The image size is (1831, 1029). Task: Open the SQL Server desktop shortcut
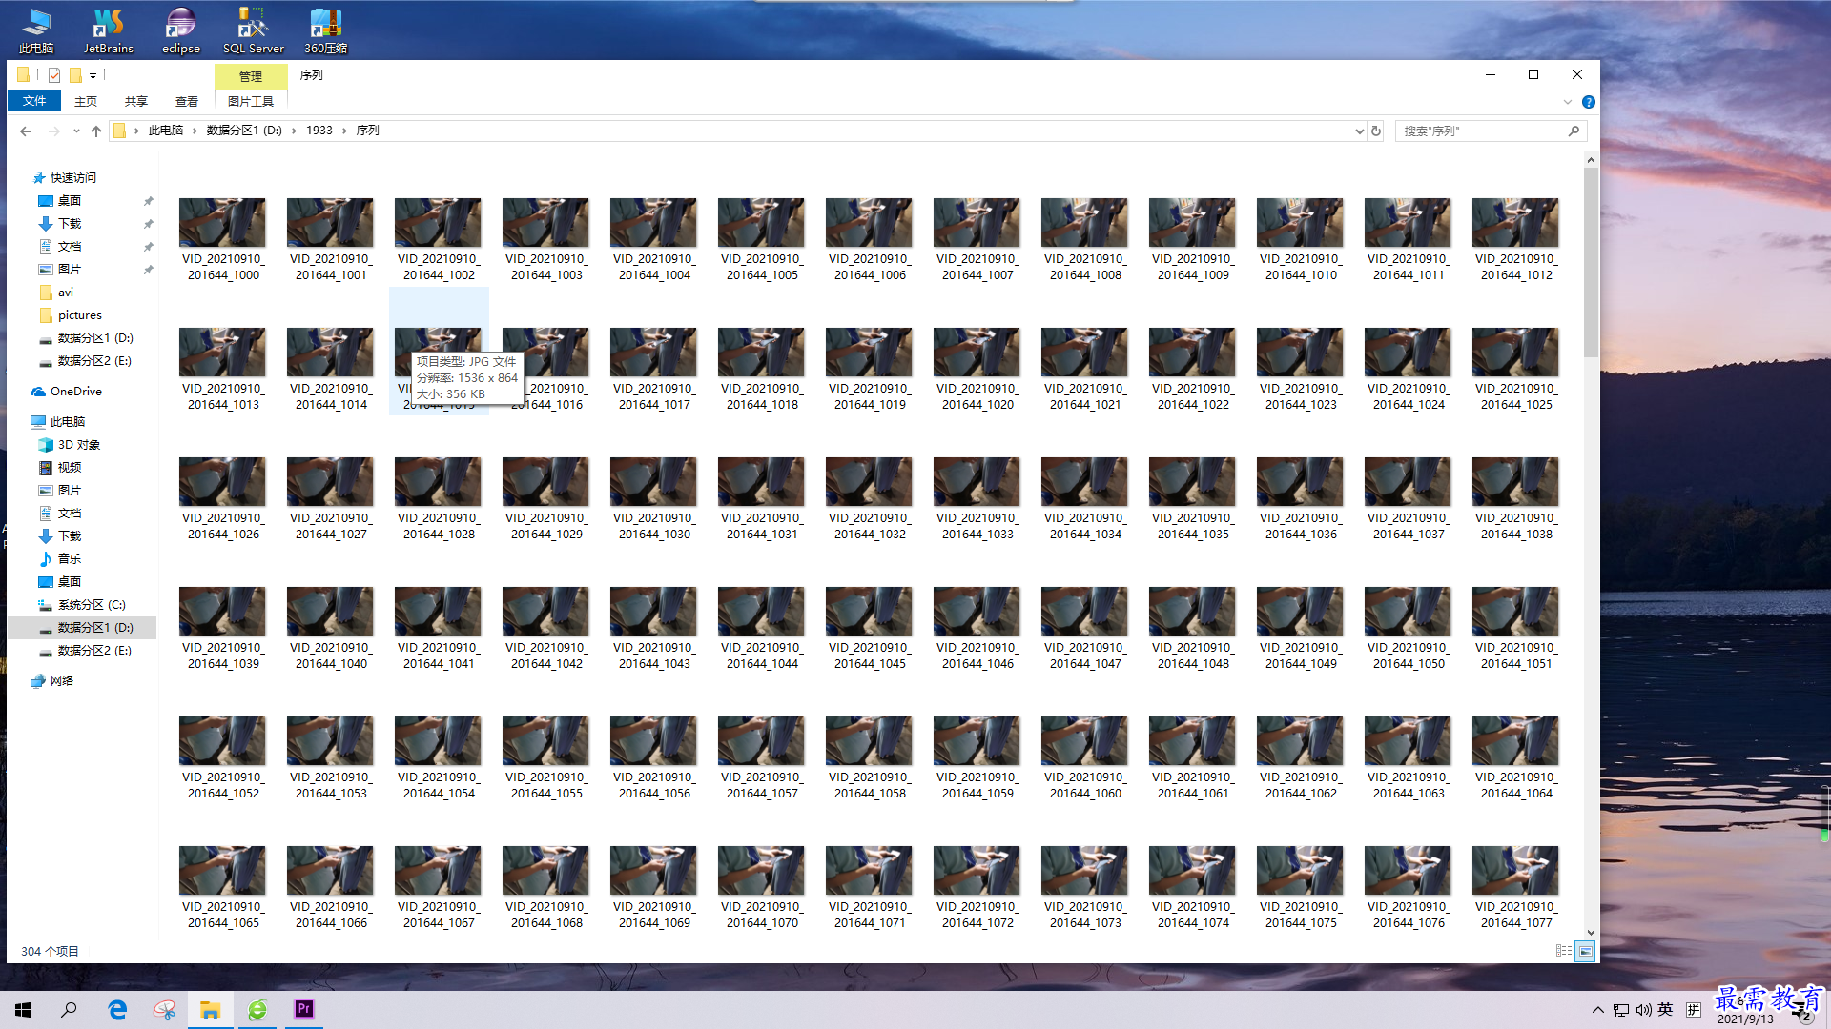[253, 30]
